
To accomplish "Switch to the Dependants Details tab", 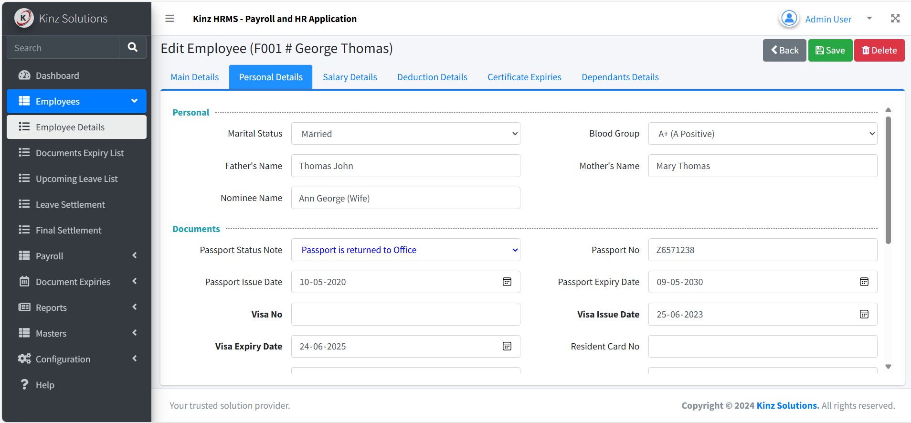I will click(620, 77).
